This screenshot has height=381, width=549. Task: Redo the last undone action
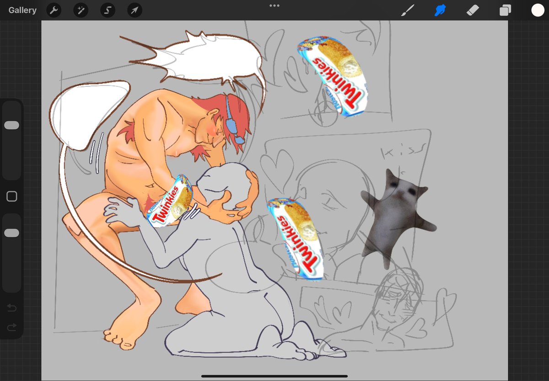pyautogui.click(x=12, y=327)
